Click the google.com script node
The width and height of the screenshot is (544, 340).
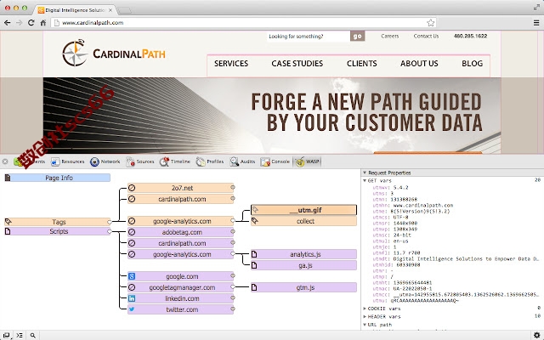click(x=180, y=276)
